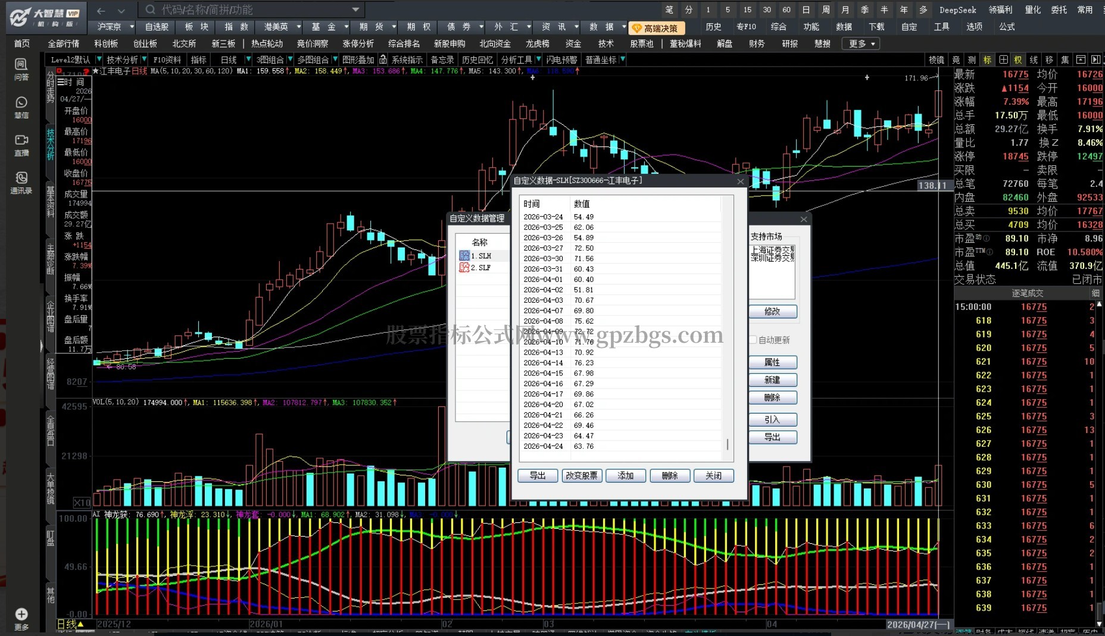The image size is (1105, 636).
Task: Click the skip-to-end icon in chart toolbar
Action: (1094, 59)
